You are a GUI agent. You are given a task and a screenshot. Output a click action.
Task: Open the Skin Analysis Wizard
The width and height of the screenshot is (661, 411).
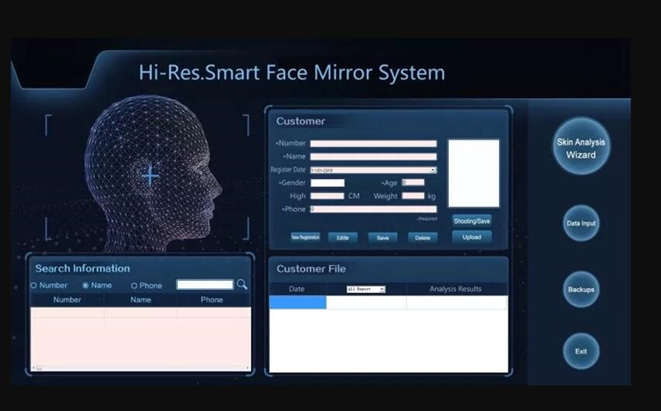click(581, 149)
